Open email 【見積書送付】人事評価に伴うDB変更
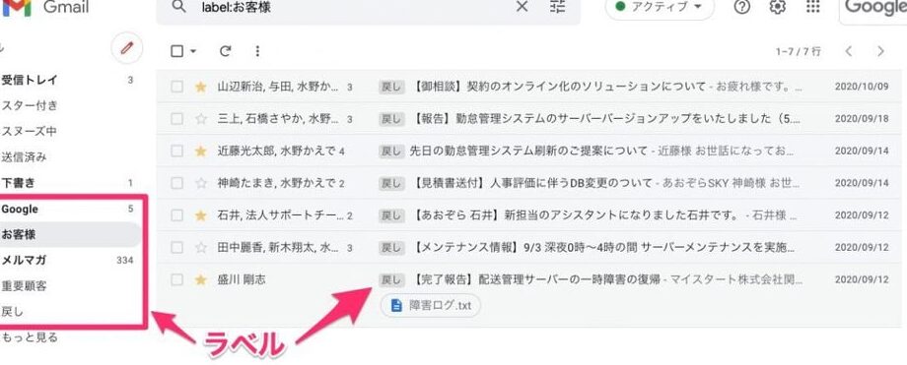 click(x=528, y=184)
